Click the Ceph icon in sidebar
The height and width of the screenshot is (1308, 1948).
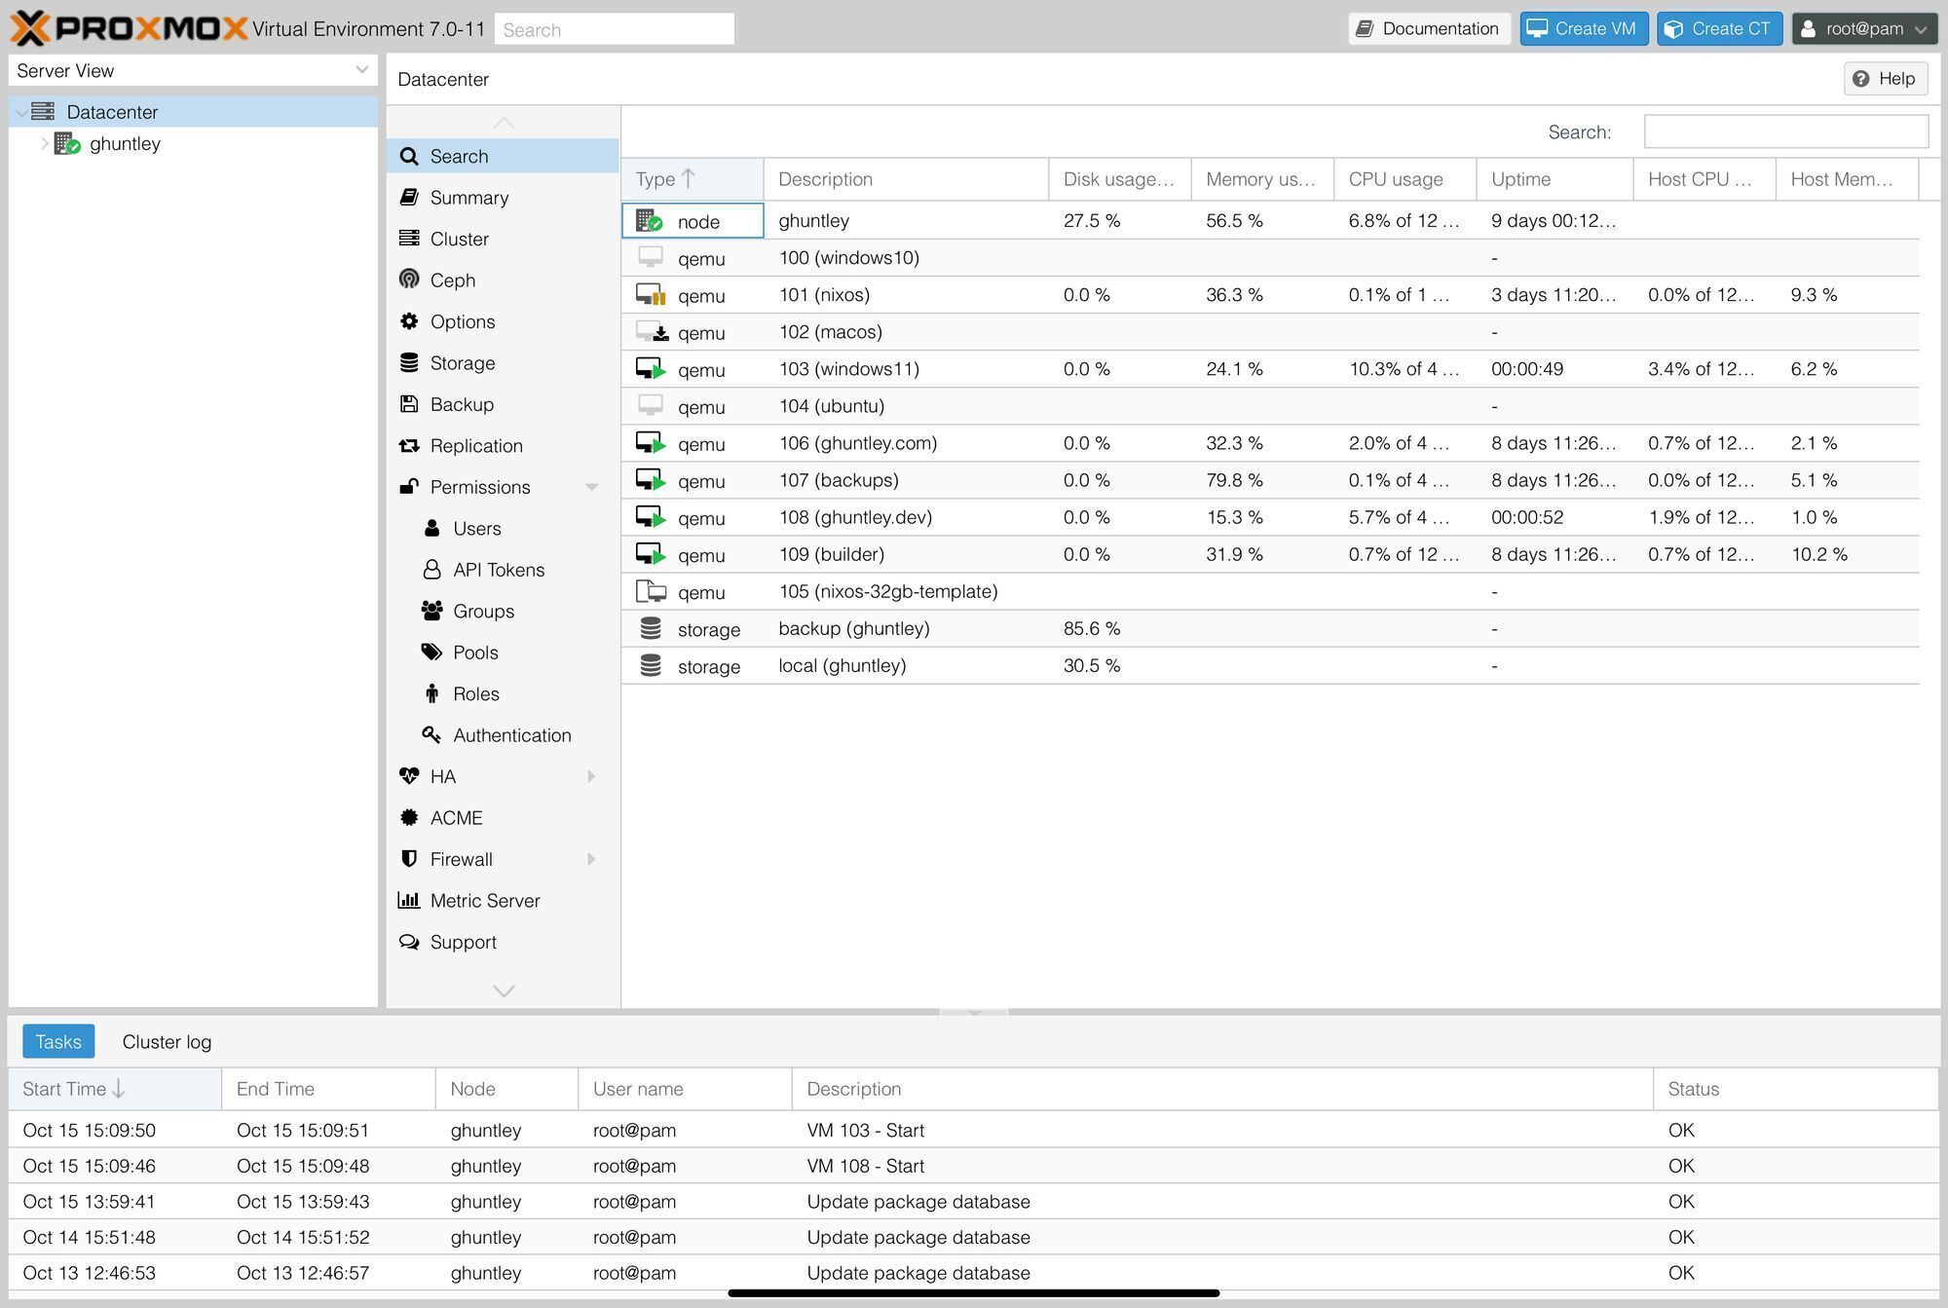pyautogui.click(x=409, y=280)
